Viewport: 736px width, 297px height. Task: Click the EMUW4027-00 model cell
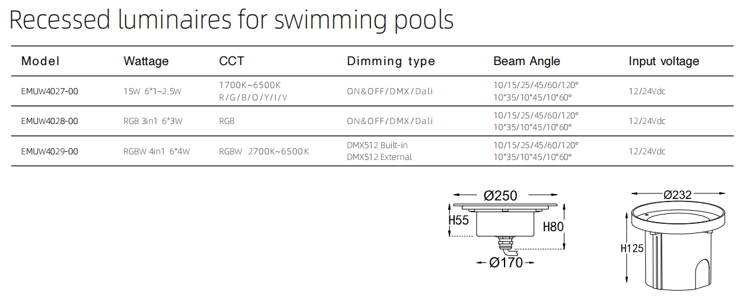point(49,92)
